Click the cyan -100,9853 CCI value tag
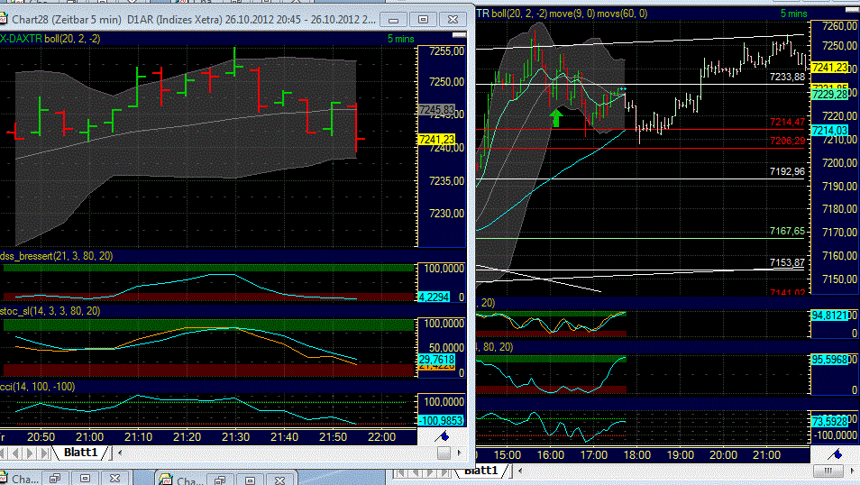The height and width of the screenshot is (485, 860). point(441,421)
